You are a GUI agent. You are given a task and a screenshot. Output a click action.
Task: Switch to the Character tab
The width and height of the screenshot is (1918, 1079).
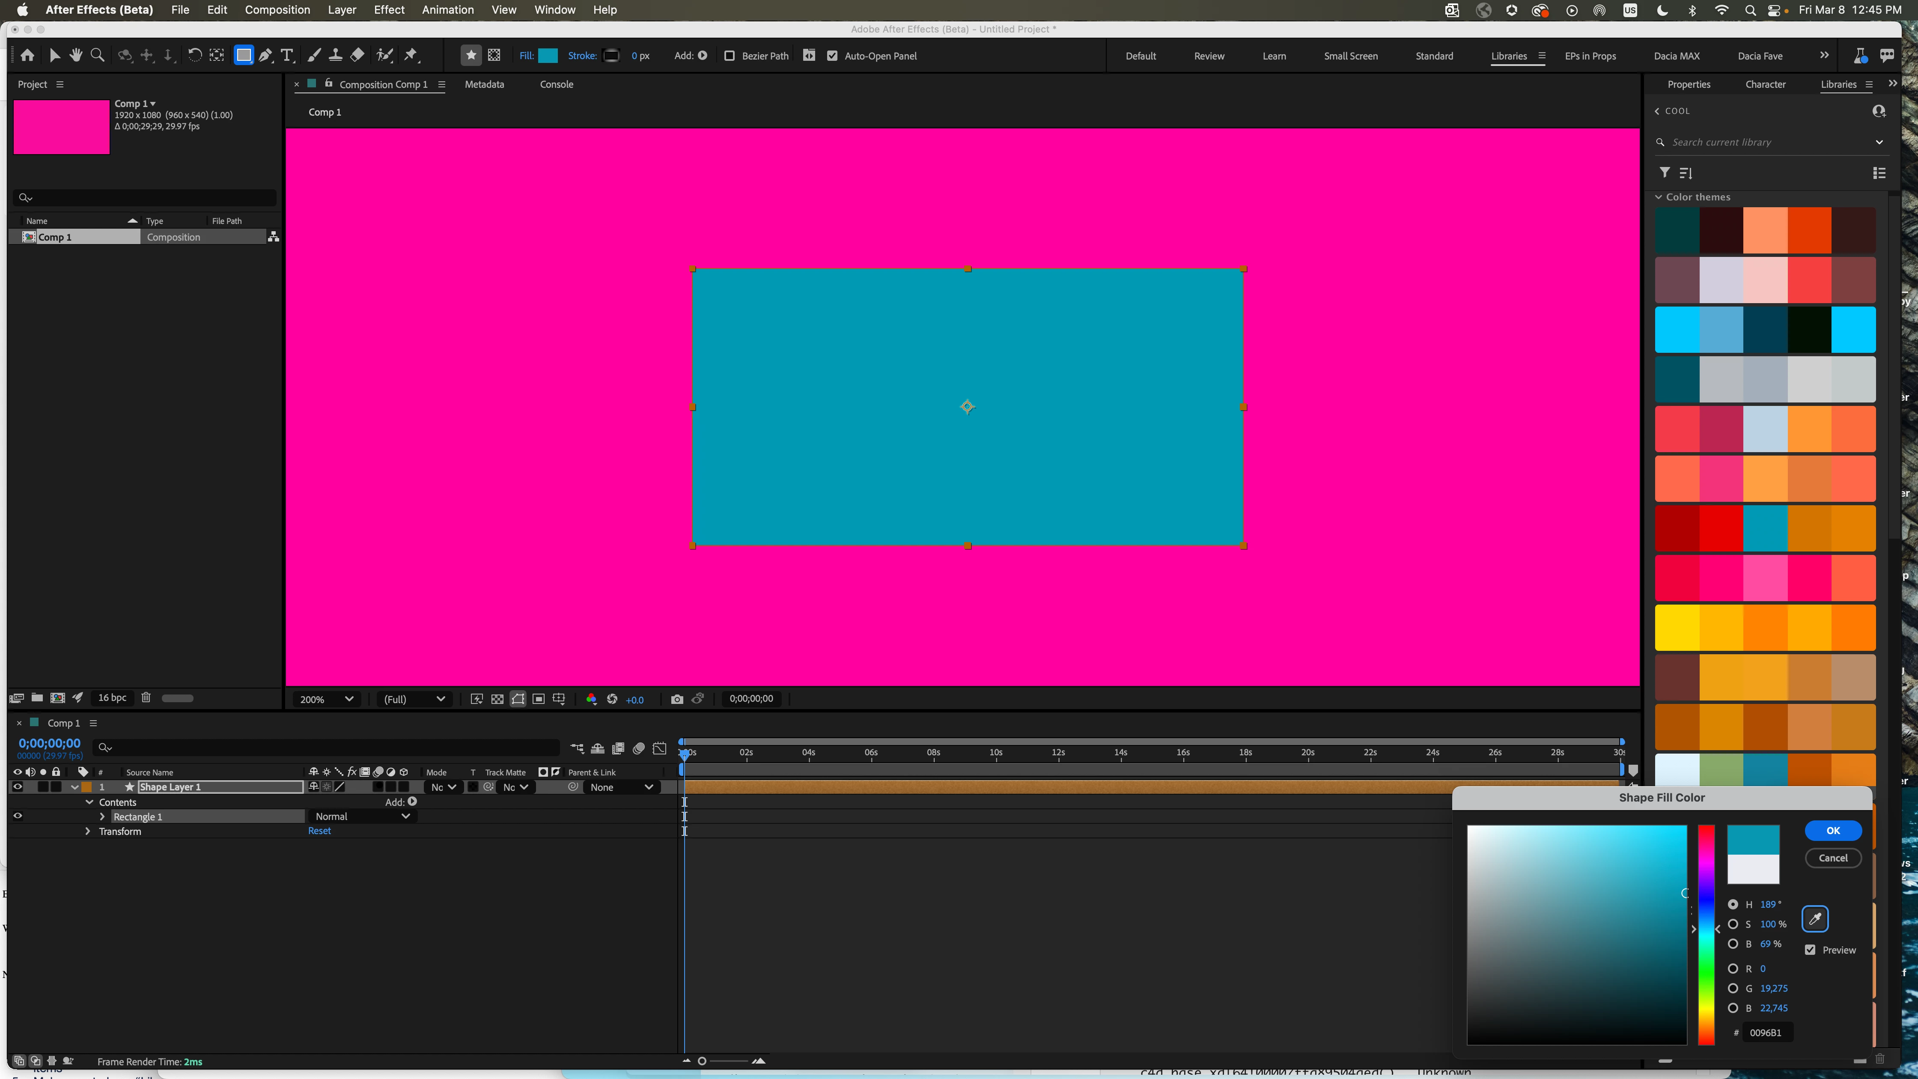click(x=1765, y=84)
